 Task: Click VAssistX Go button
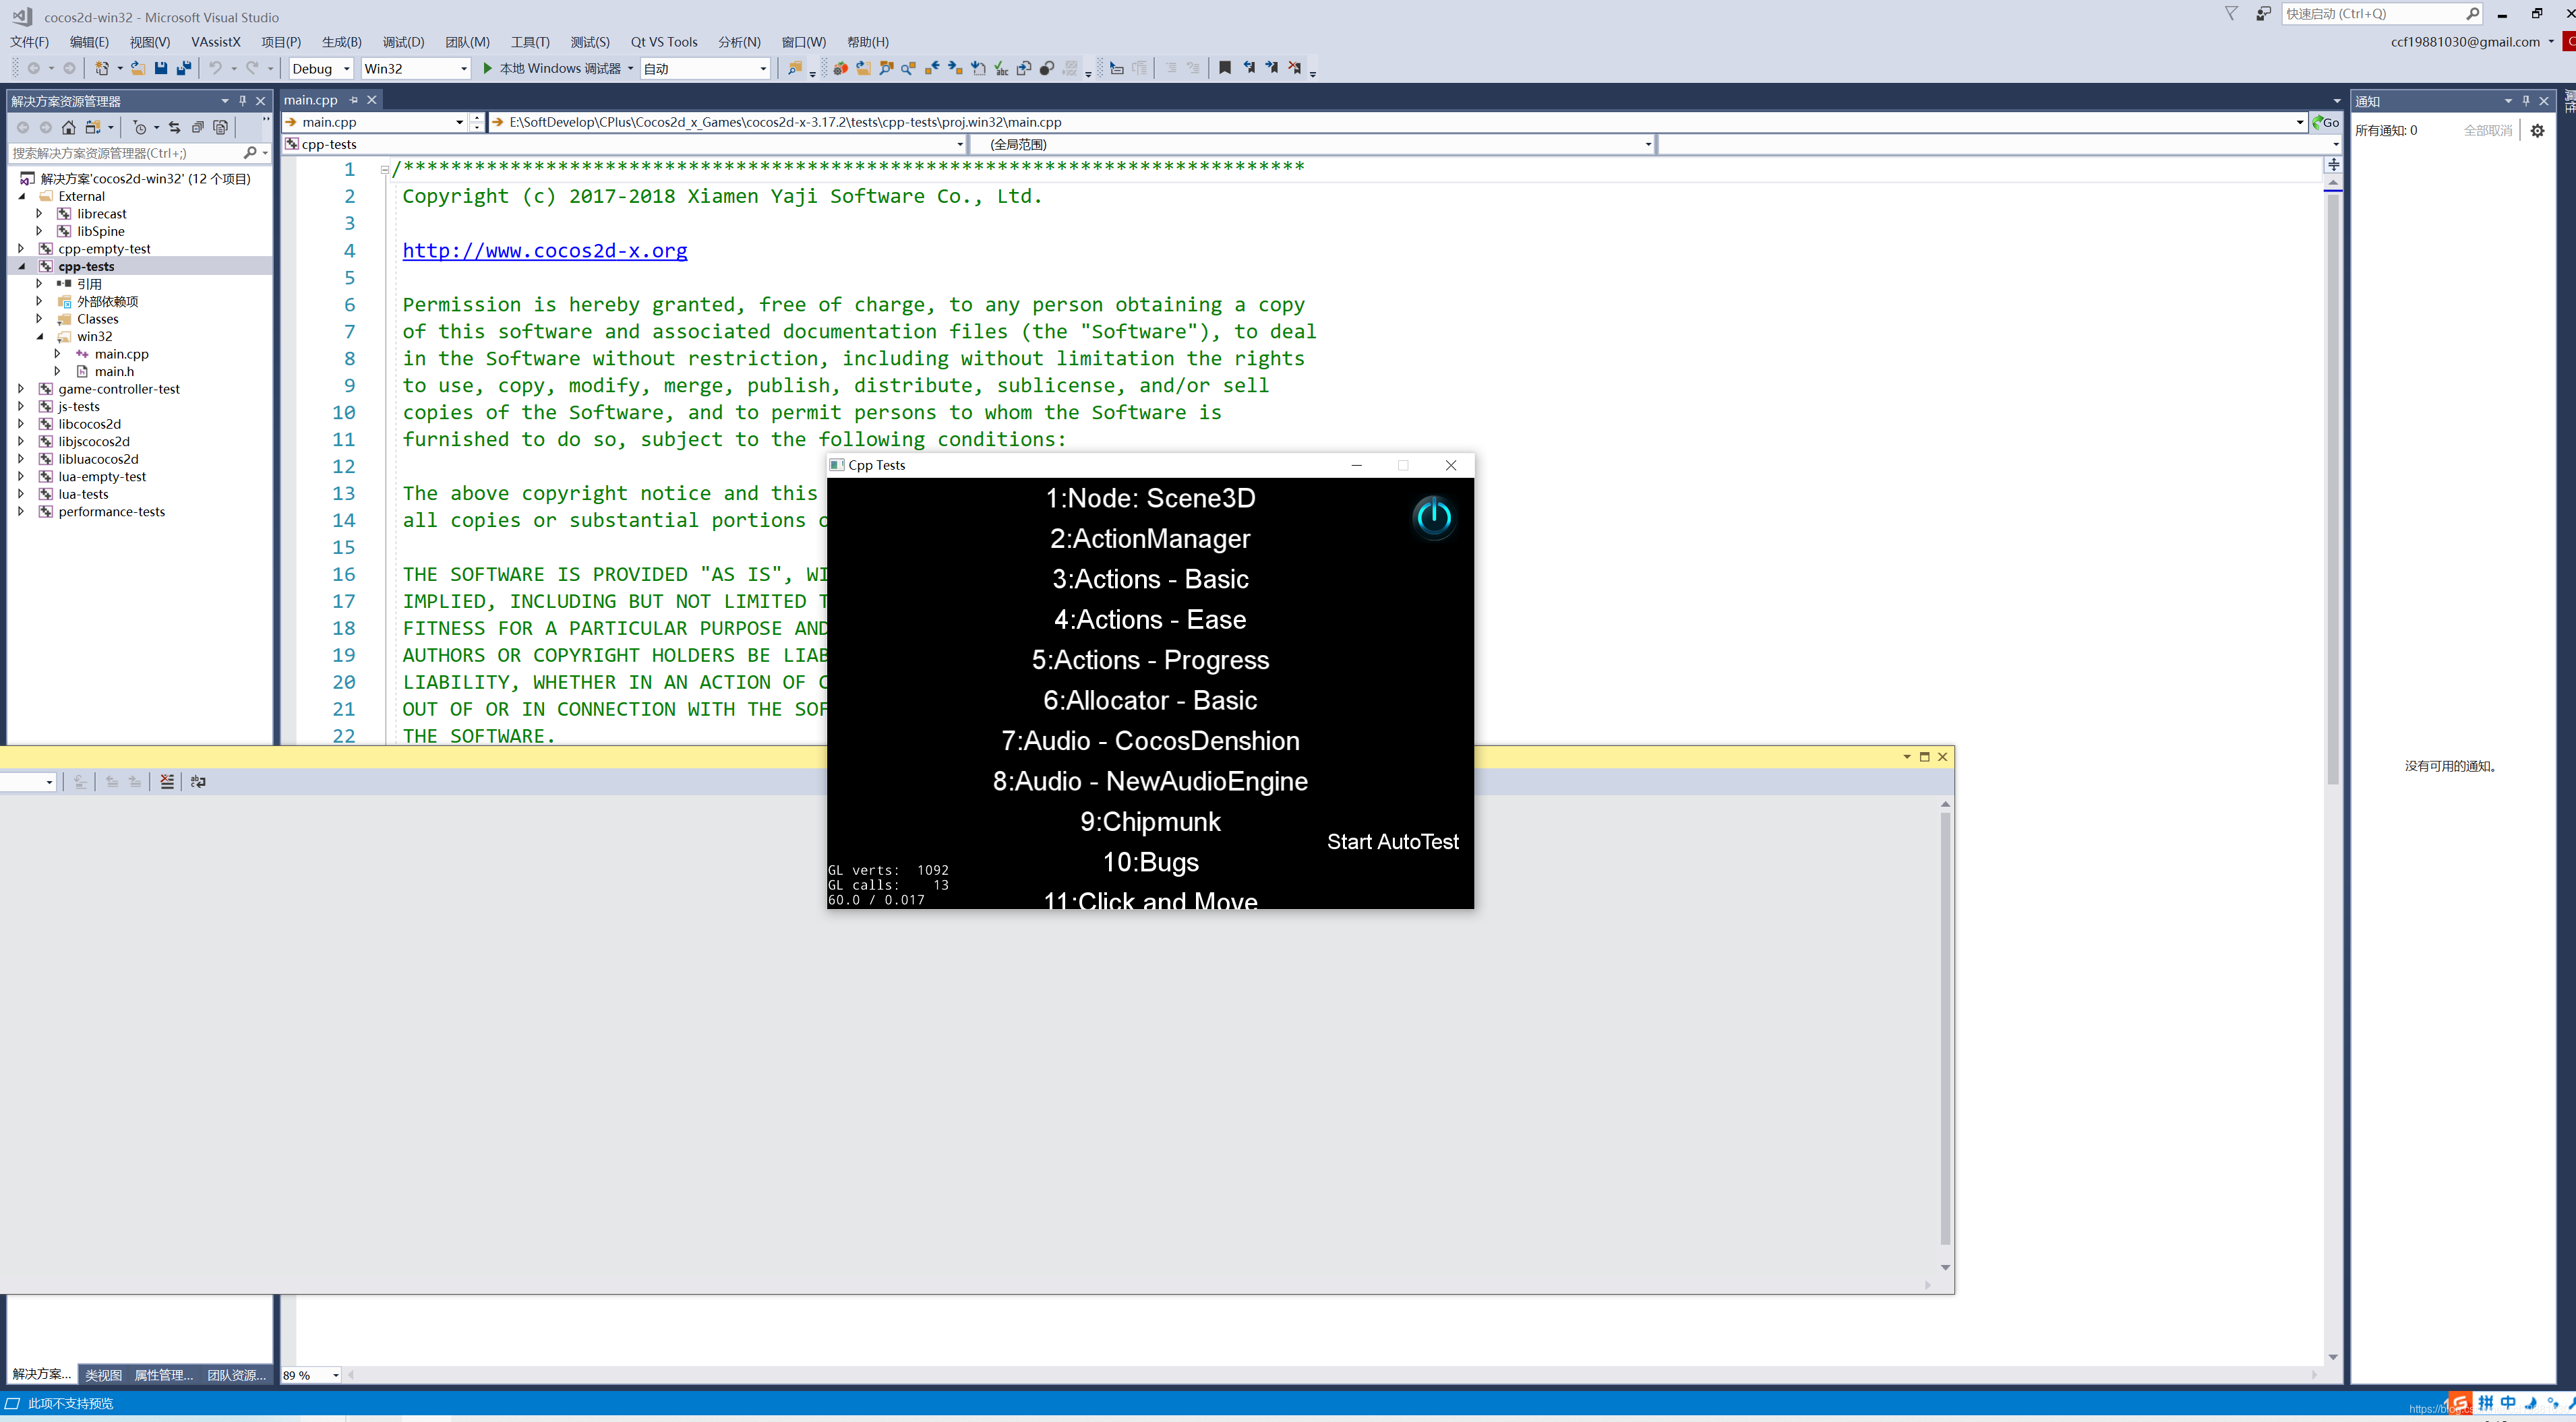pos(2326,122)
